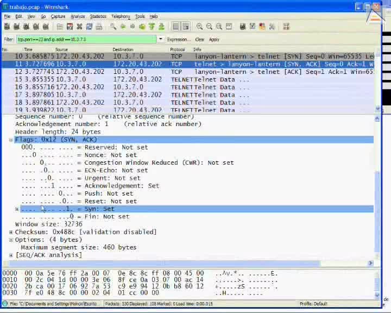
Task: Go back in packet history
Action: click(x=123, y=27)
